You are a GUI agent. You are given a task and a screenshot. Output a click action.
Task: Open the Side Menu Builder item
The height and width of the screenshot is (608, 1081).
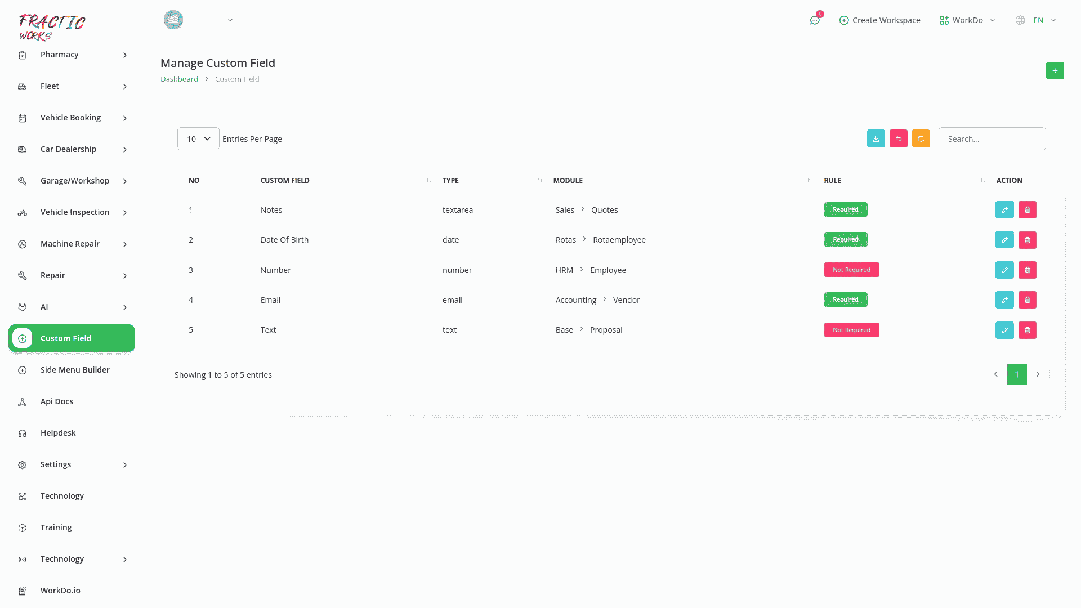pyautogui.click(x=75, y=370)
